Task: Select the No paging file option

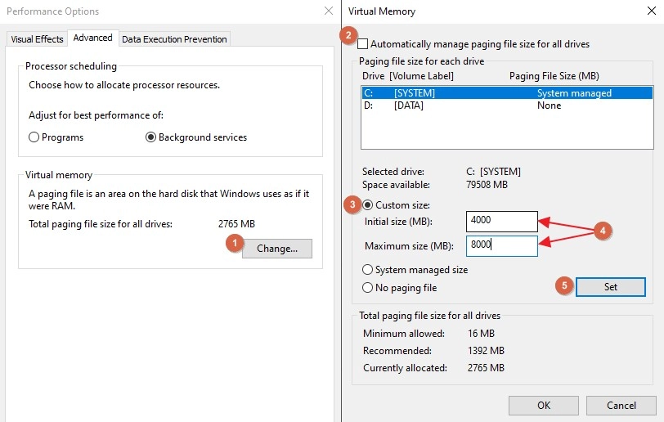Action: pyautogui.click(x=368, y=288)
